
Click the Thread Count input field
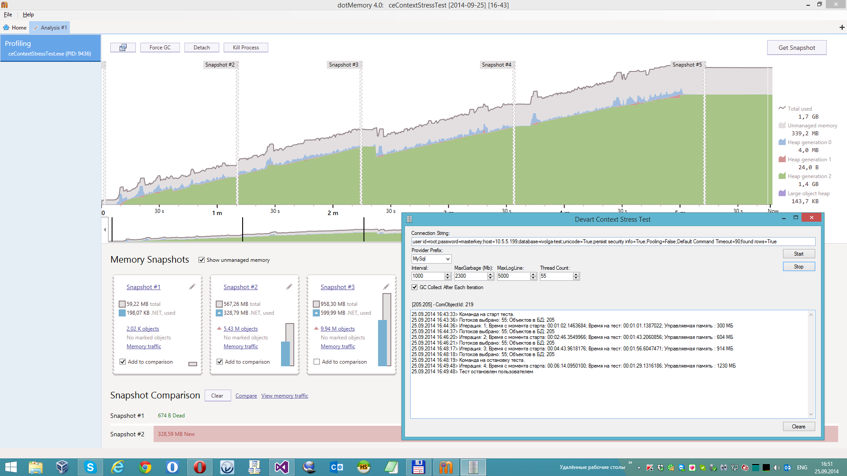pos(556,276)
